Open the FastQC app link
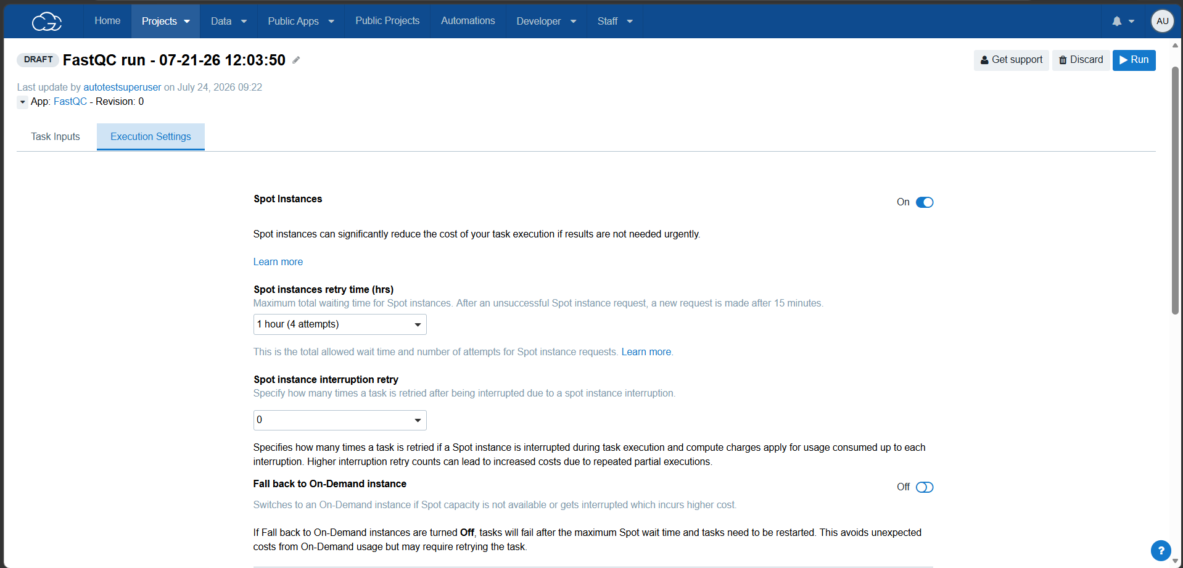Screen dimensions: 1183x568 70,102
